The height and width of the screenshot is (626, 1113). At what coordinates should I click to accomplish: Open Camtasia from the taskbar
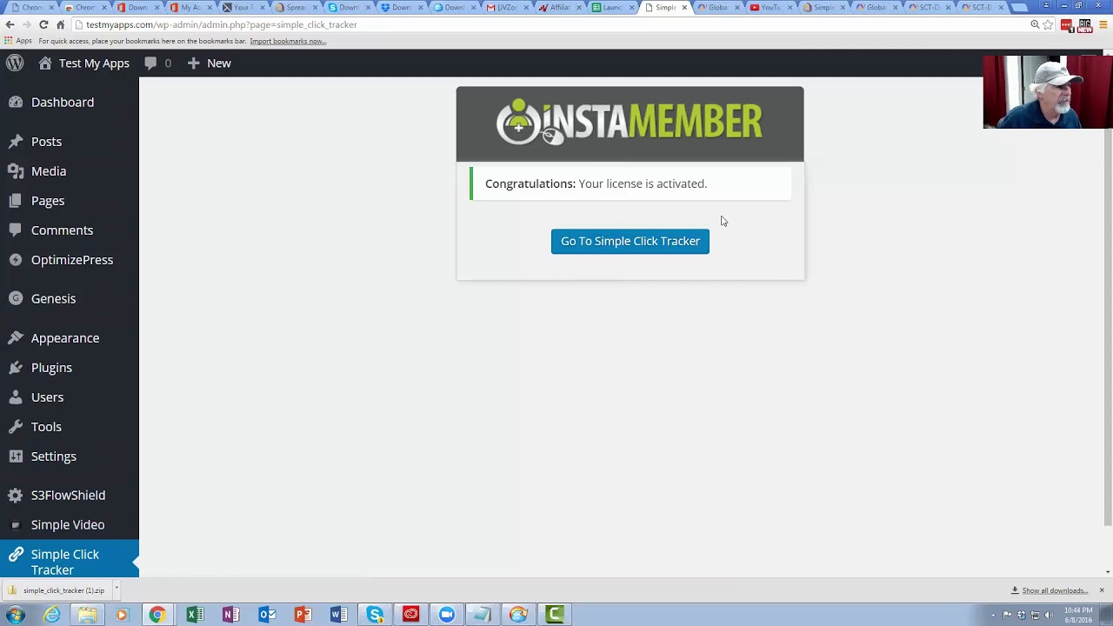[555, 615]
